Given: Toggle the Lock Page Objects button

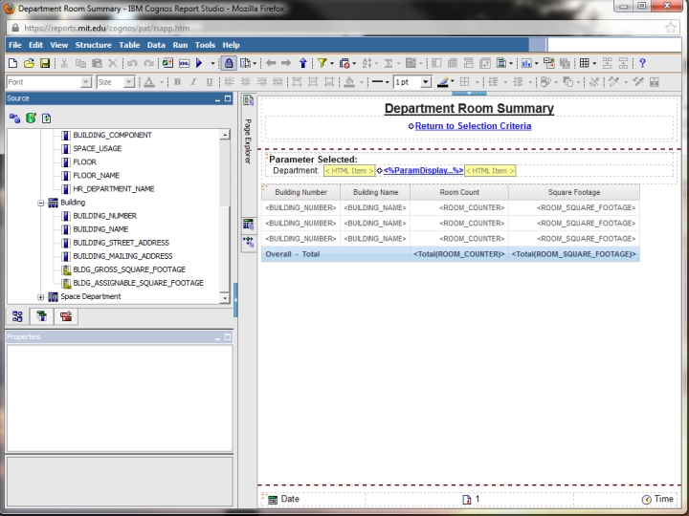Looking at the screenshot, I should 229,63.
